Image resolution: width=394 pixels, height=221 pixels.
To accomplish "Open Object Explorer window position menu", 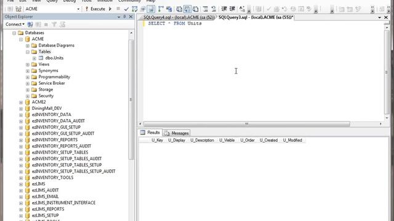I will (119, 17).
